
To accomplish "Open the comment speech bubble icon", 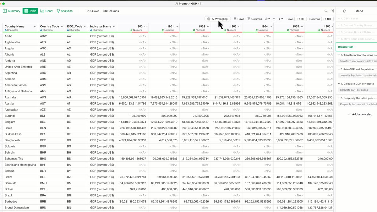I will tap(326, 11).
